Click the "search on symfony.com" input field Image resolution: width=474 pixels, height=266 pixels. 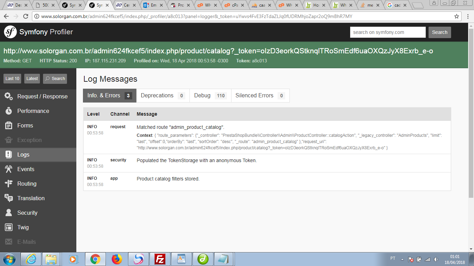pos(388,32)
